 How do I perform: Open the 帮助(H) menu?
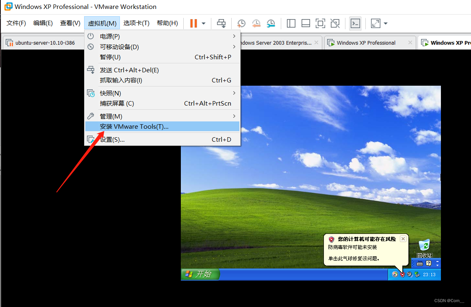(x=167, y=23)
